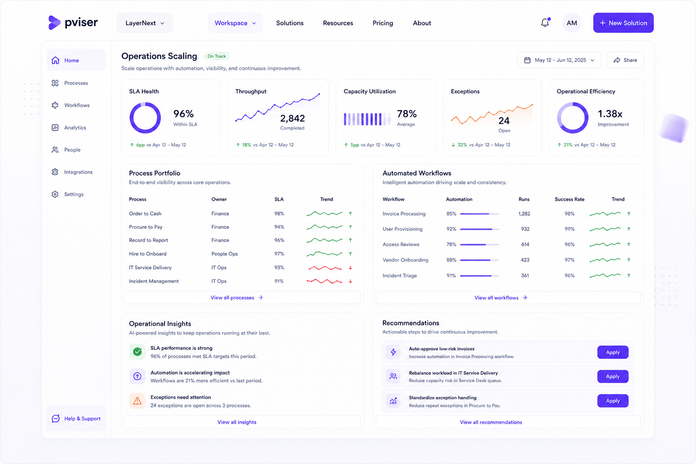This screenshot has height=464, width=696.
Task: Apply Auto-approve low-risk invoices recommendation
Action: 613,352
